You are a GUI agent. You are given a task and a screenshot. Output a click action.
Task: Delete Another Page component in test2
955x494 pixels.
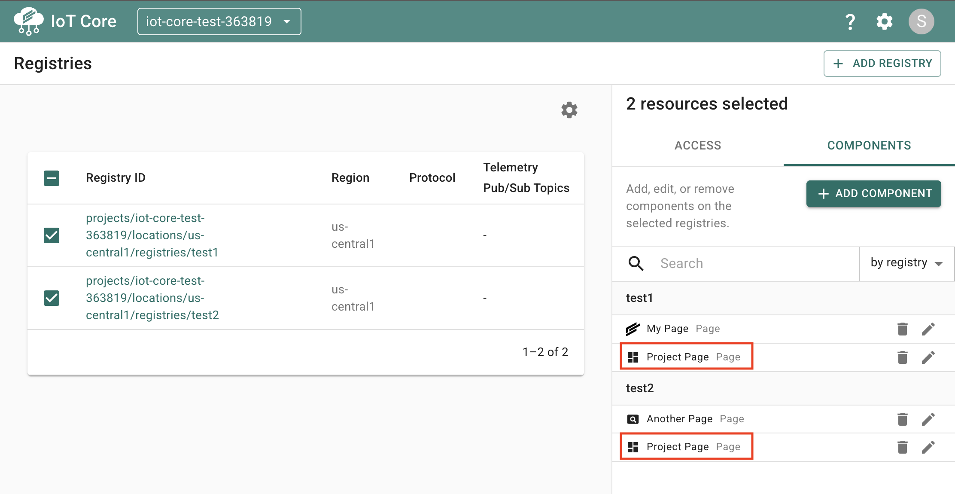pyautogui.click(x=903, y=419)
